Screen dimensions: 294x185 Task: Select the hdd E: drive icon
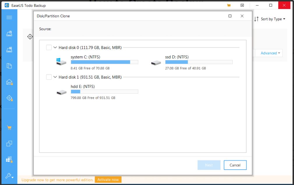[61, 92]
